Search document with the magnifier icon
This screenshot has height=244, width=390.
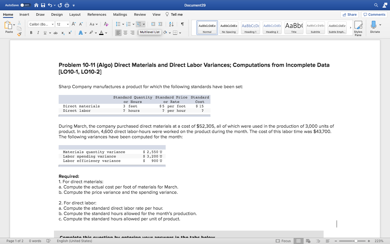(x=376, y=5)
